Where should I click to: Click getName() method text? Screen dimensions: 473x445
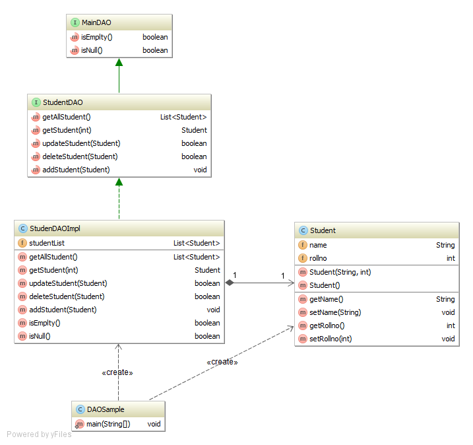(x=327, y=300)
